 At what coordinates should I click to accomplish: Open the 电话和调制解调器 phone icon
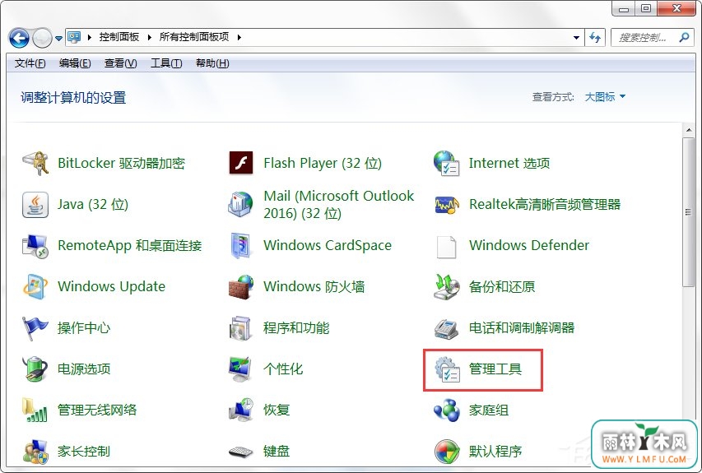tap(446, 329)
